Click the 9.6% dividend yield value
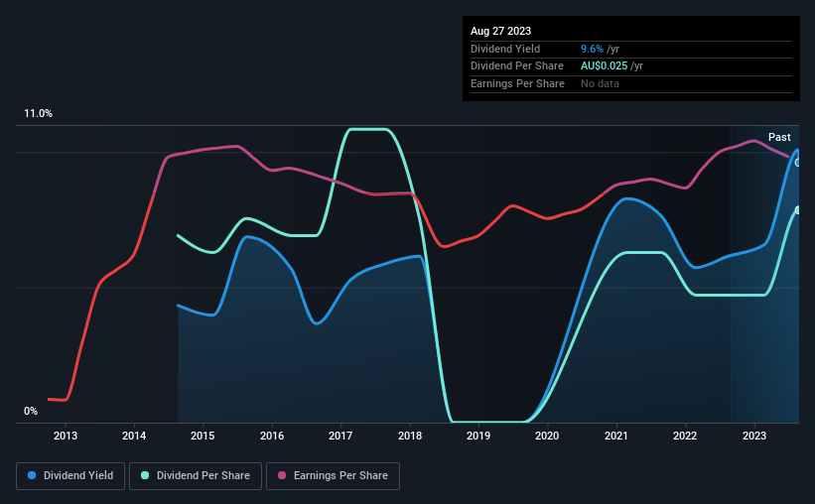This screenshot has width=815, height=504. 592,49
